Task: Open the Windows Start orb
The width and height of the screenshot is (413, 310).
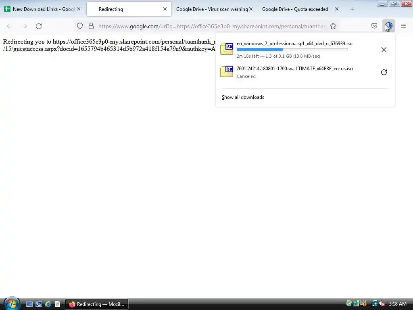Action: [x=12, y=304]
